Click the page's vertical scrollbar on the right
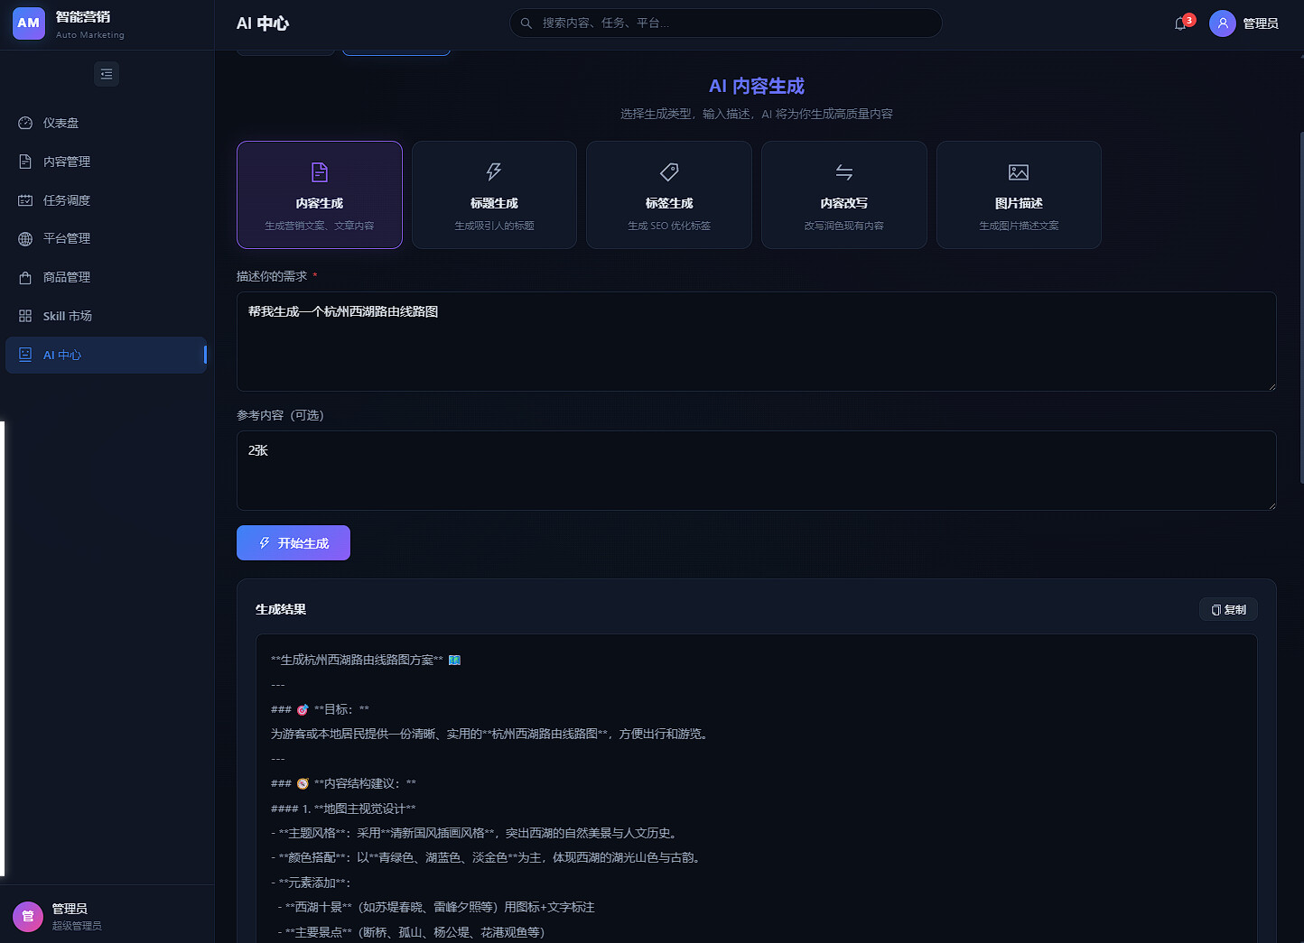Viewport: 1304px width, 943px height. pyautogui.click(x=1301, y=307)
